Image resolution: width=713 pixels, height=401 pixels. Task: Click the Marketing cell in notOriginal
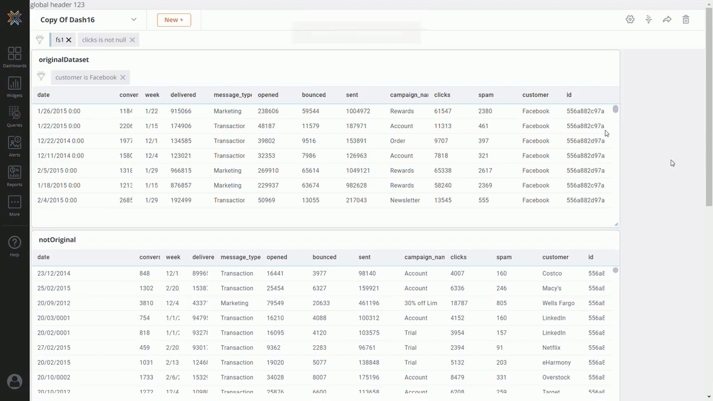[235, 304]
